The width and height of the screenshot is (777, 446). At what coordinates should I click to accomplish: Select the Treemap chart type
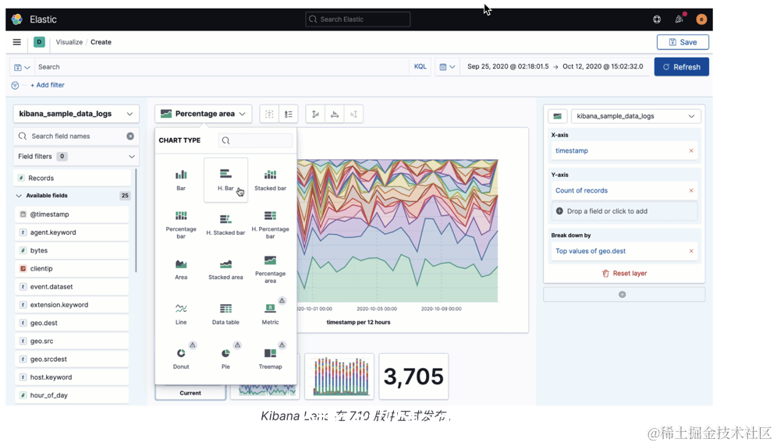270,359
